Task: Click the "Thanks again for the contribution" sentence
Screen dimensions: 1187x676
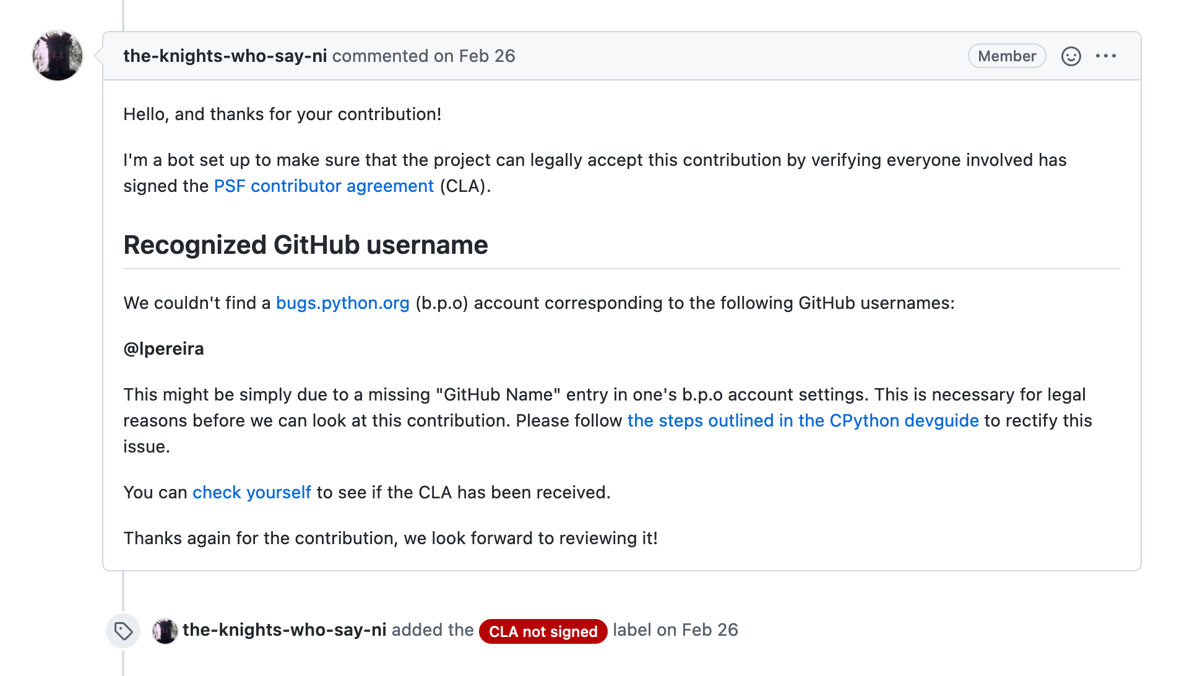Action: pyautogui.click(x=390, y=539)
